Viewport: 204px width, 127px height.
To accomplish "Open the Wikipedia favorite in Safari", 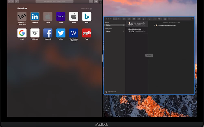I will [35, 33].
